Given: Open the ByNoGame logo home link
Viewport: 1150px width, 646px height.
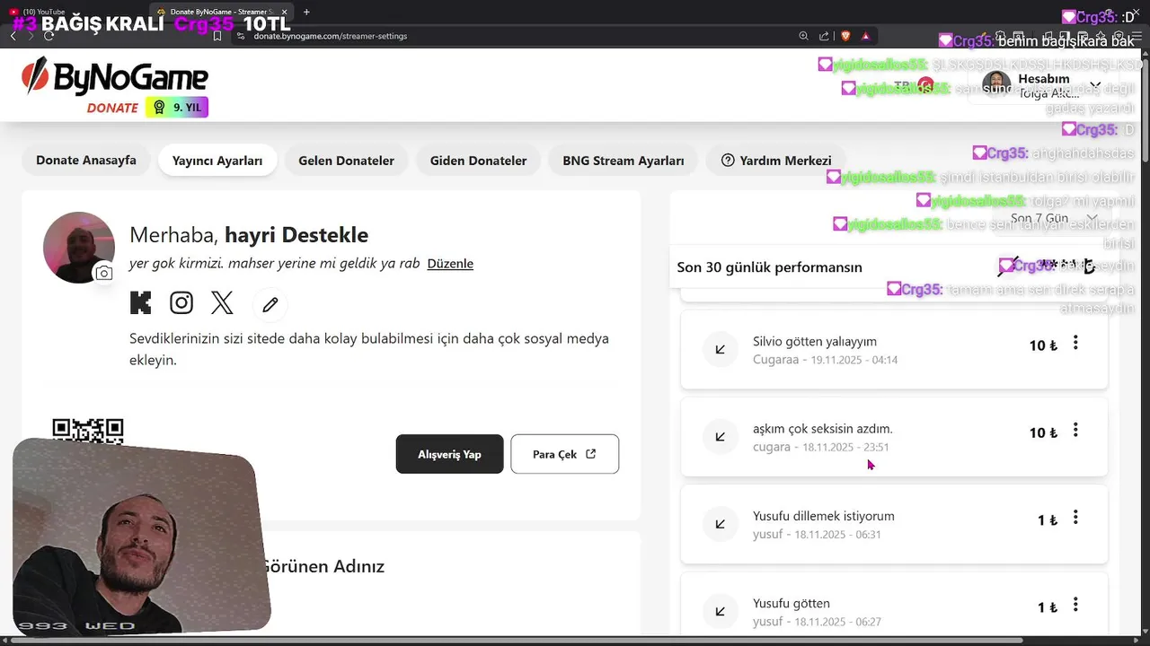Looking at the screenshot, I should 114,77.
